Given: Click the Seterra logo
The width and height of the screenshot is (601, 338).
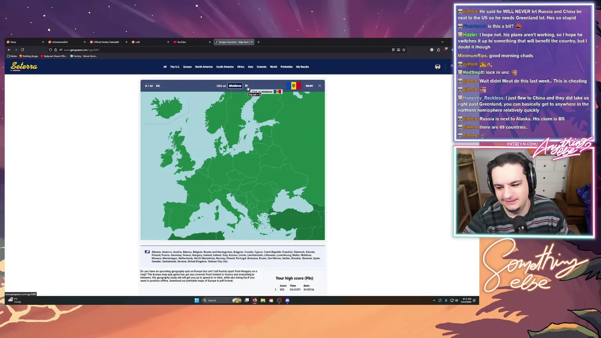Looking at the screenshot, I should click(x=24, y=66).
